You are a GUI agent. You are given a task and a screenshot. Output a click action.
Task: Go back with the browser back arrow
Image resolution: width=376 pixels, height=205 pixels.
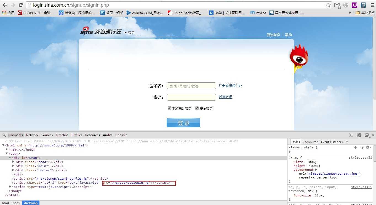click(x=5, y=5)
